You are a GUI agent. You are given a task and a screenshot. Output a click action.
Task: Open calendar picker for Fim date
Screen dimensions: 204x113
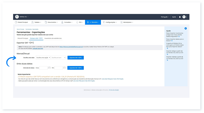[x=65, y=68]
